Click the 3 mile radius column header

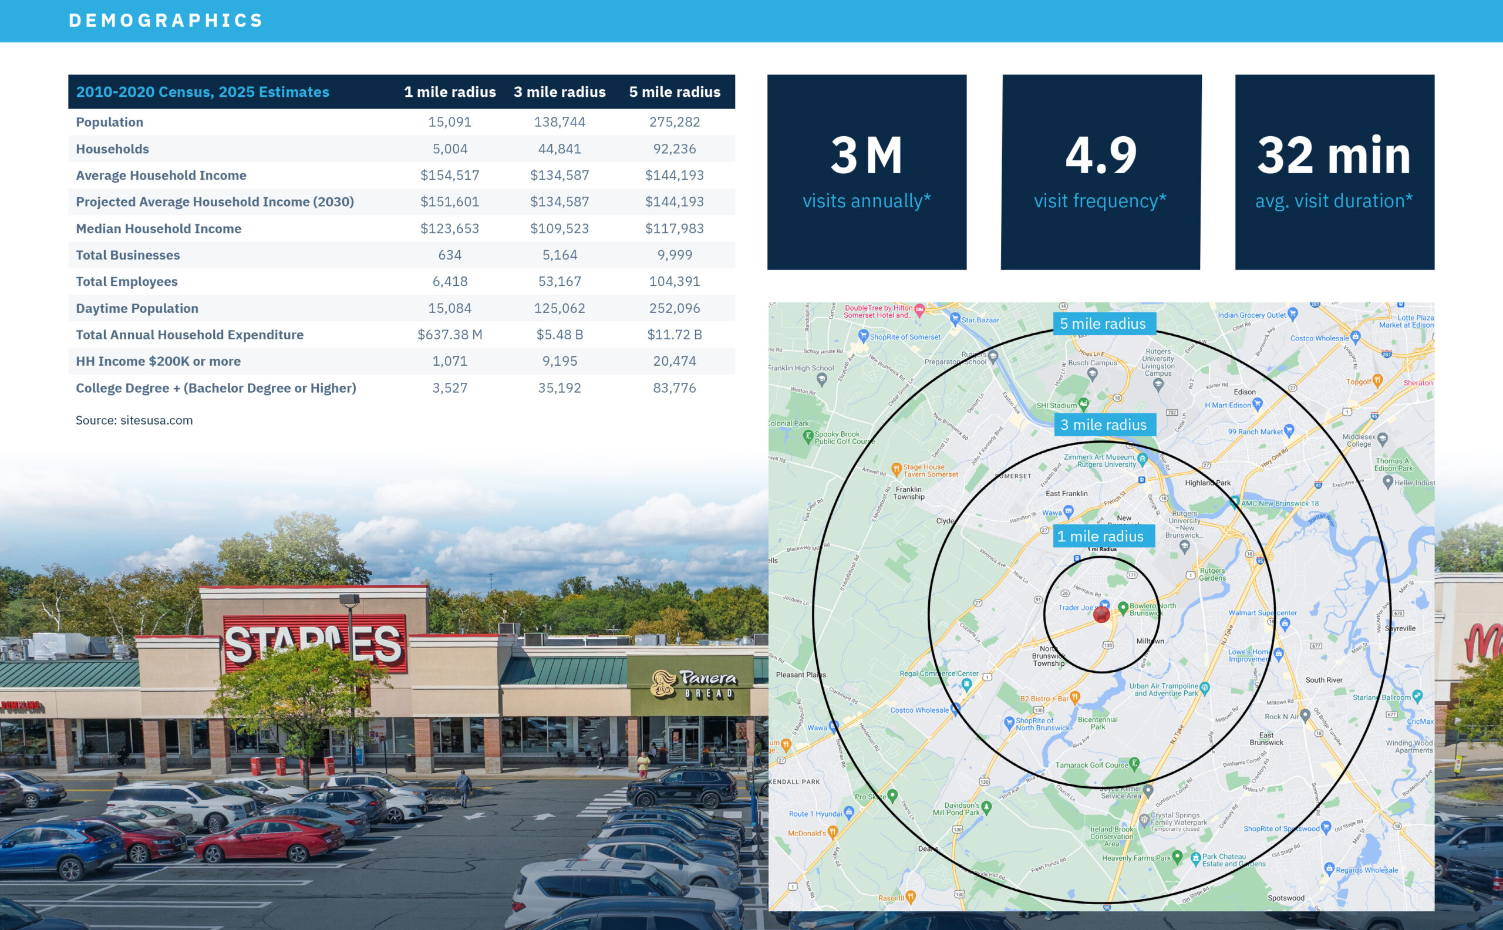[x=559, y=92]
